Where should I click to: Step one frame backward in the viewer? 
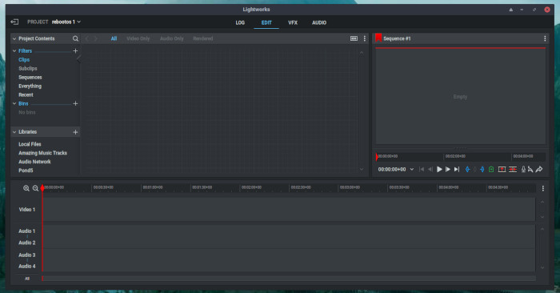[430, 170]
